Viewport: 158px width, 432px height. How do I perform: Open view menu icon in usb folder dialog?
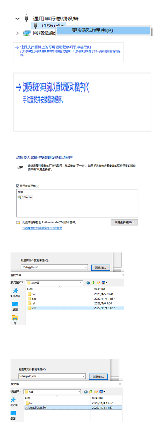[102, 392]
